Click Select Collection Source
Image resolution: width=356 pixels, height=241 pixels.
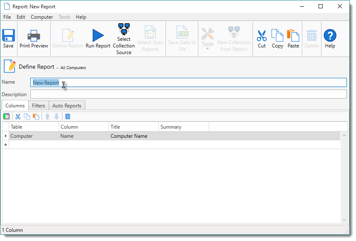124,39
